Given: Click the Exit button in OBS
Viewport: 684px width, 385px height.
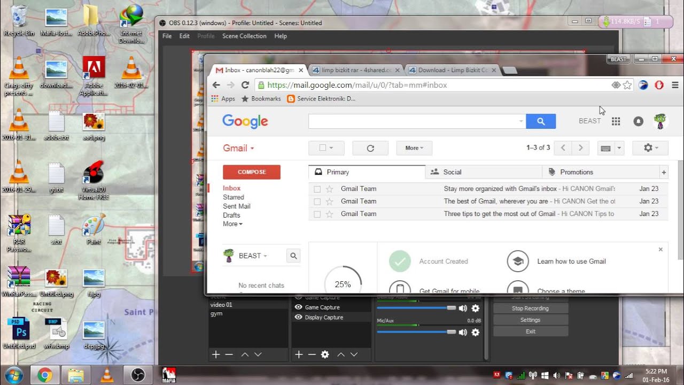Looking at the screenshot, I should pyautogui.click(x=530, y=332).
